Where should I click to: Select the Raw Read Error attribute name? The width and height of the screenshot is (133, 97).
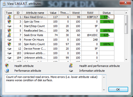pos(35,17)
